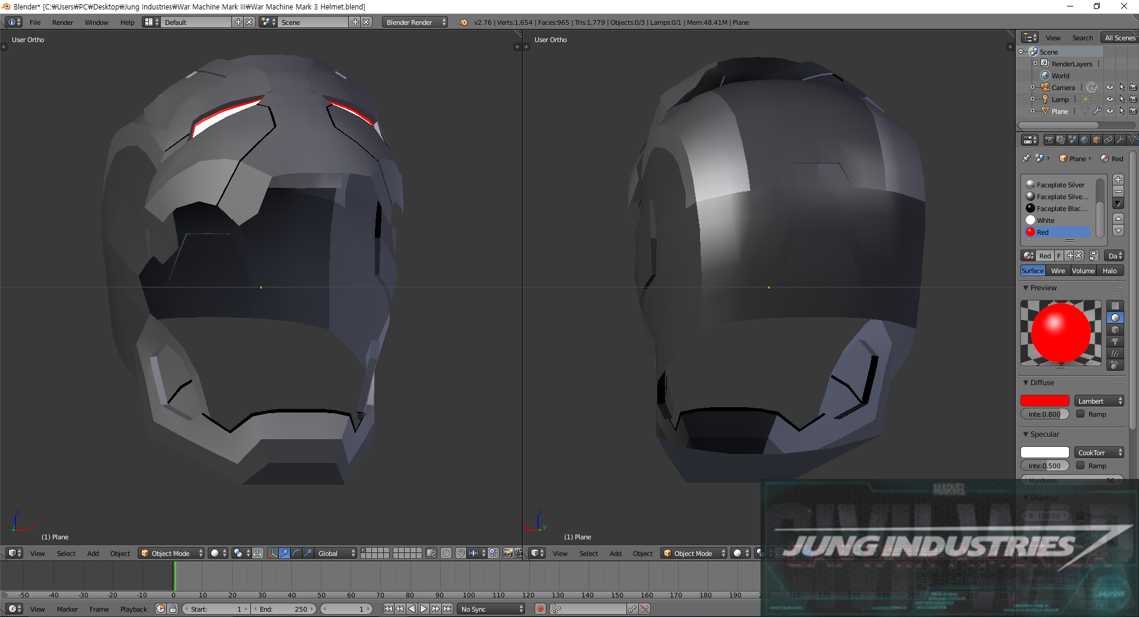This screenshot has height=617, width=1139.
Task: Open the Window menu
Action: pos(96,22)
